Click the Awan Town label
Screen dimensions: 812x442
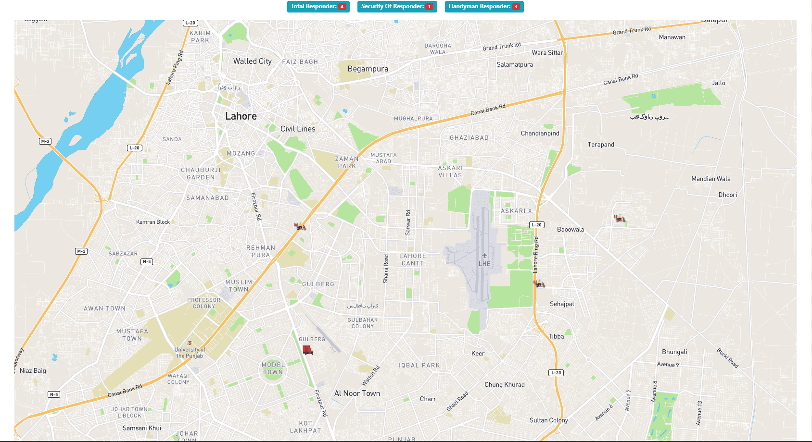coord(105,309)
